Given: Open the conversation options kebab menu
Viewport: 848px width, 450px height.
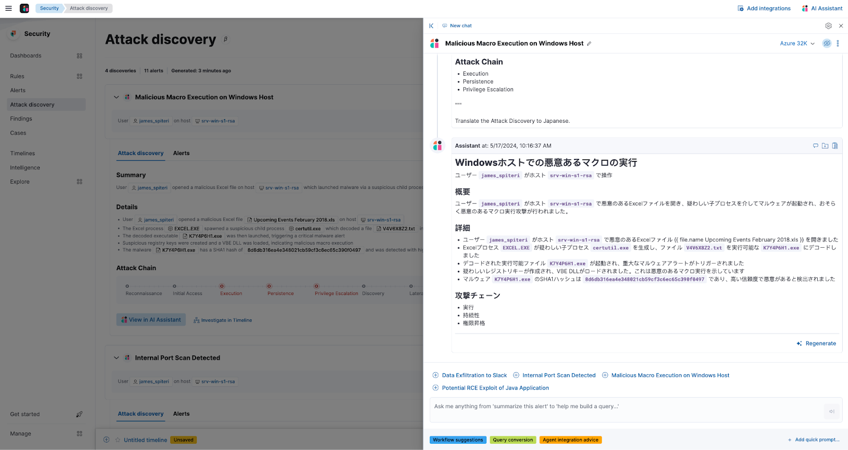Looking at the screenshot, I should pyautogui.click(x=838, y=43).
